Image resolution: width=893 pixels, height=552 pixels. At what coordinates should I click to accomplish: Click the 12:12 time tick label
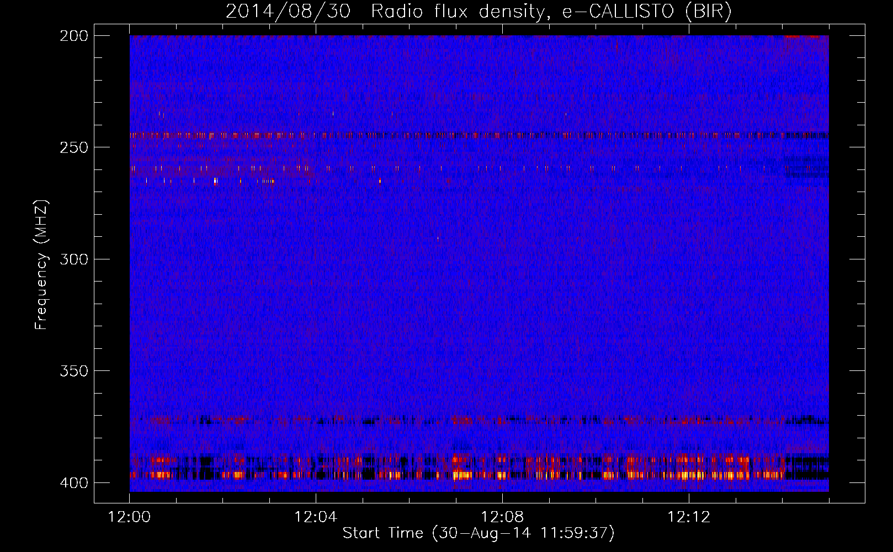[x=689, y=517]
